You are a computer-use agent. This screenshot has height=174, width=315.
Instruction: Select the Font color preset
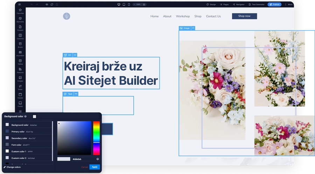click(x=28, y=145)
